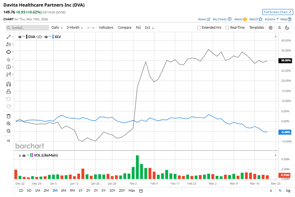Open the f(x) expressions tool
The width and height of the screenshot is (295, 197).
coord(138,28)
